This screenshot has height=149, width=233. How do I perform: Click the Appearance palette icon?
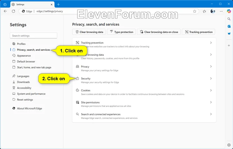(x=14, y=55)
